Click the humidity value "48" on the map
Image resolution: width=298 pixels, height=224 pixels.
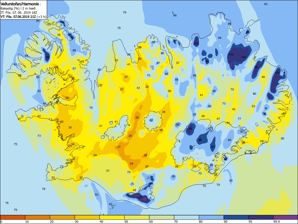pos(203,116)
